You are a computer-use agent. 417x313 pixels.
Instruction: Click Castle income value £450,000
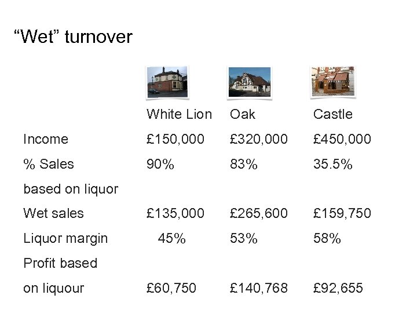tap(342, 139)
